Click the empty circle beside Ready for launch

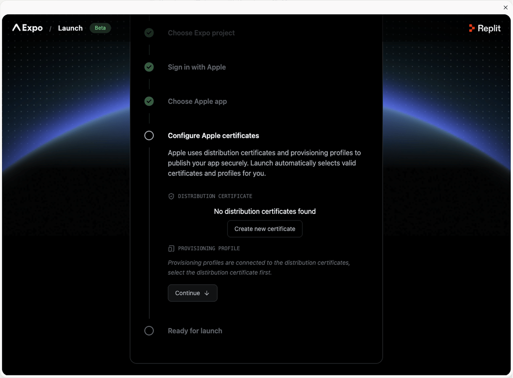click(x=149, y=331)
